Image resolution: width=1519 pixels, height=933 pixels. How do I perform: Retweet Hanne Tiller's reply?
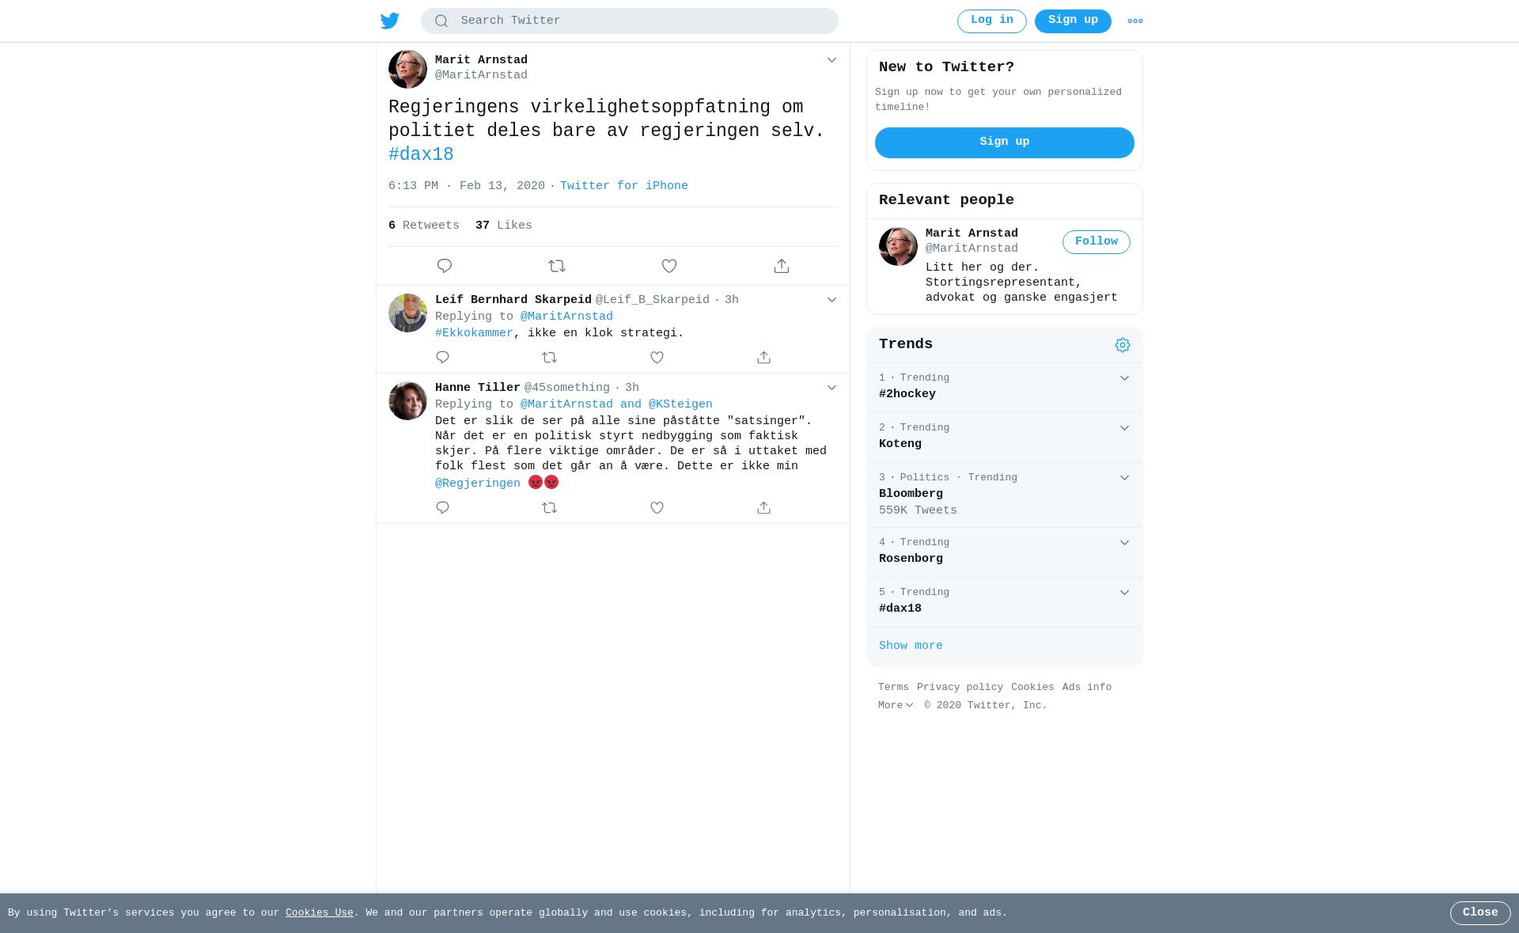pos(550,508)
